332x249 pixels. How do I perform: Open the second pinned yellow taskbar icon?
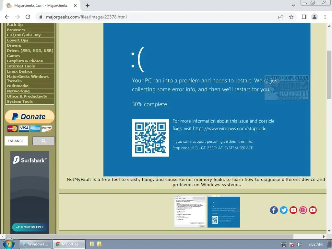pos(99,244)
